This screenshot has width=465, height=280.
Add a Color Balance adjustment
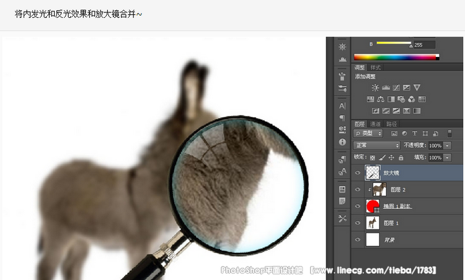point(381,99)
